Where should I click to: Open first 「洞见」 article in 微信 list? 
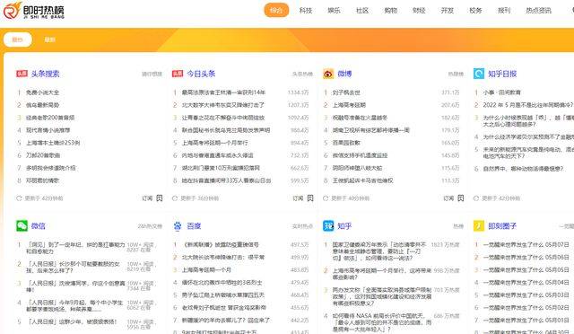pyautogui.click(x=75, y=248)
